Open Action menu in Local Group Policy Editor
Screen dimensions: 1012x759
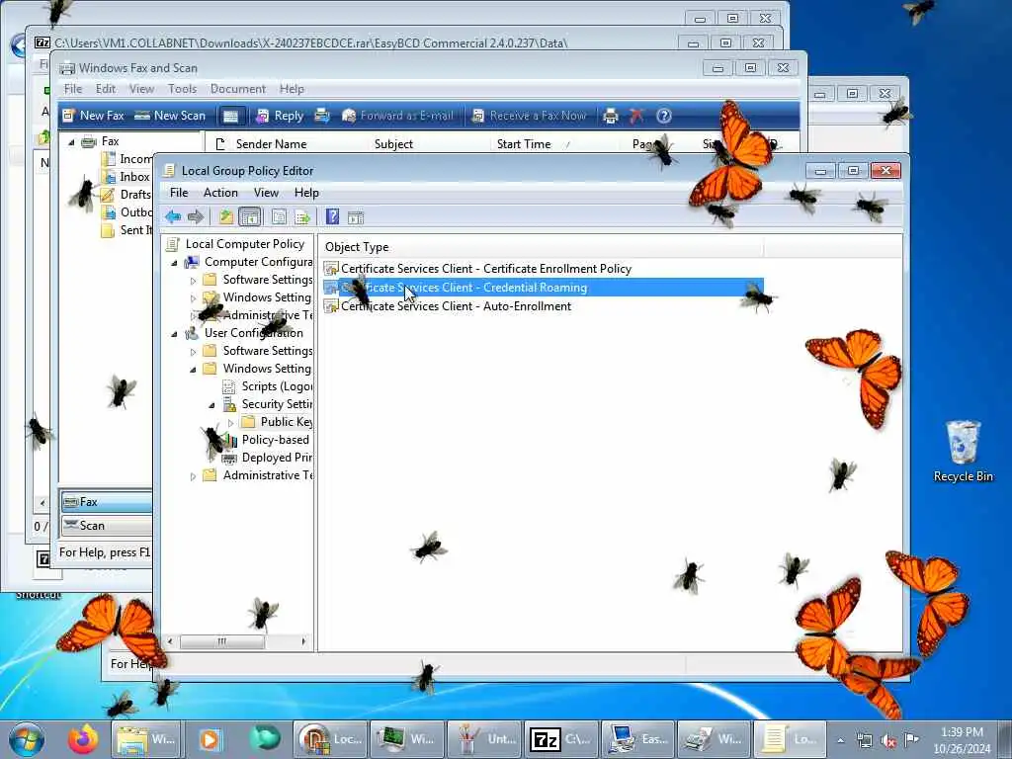tap(220, 193)
